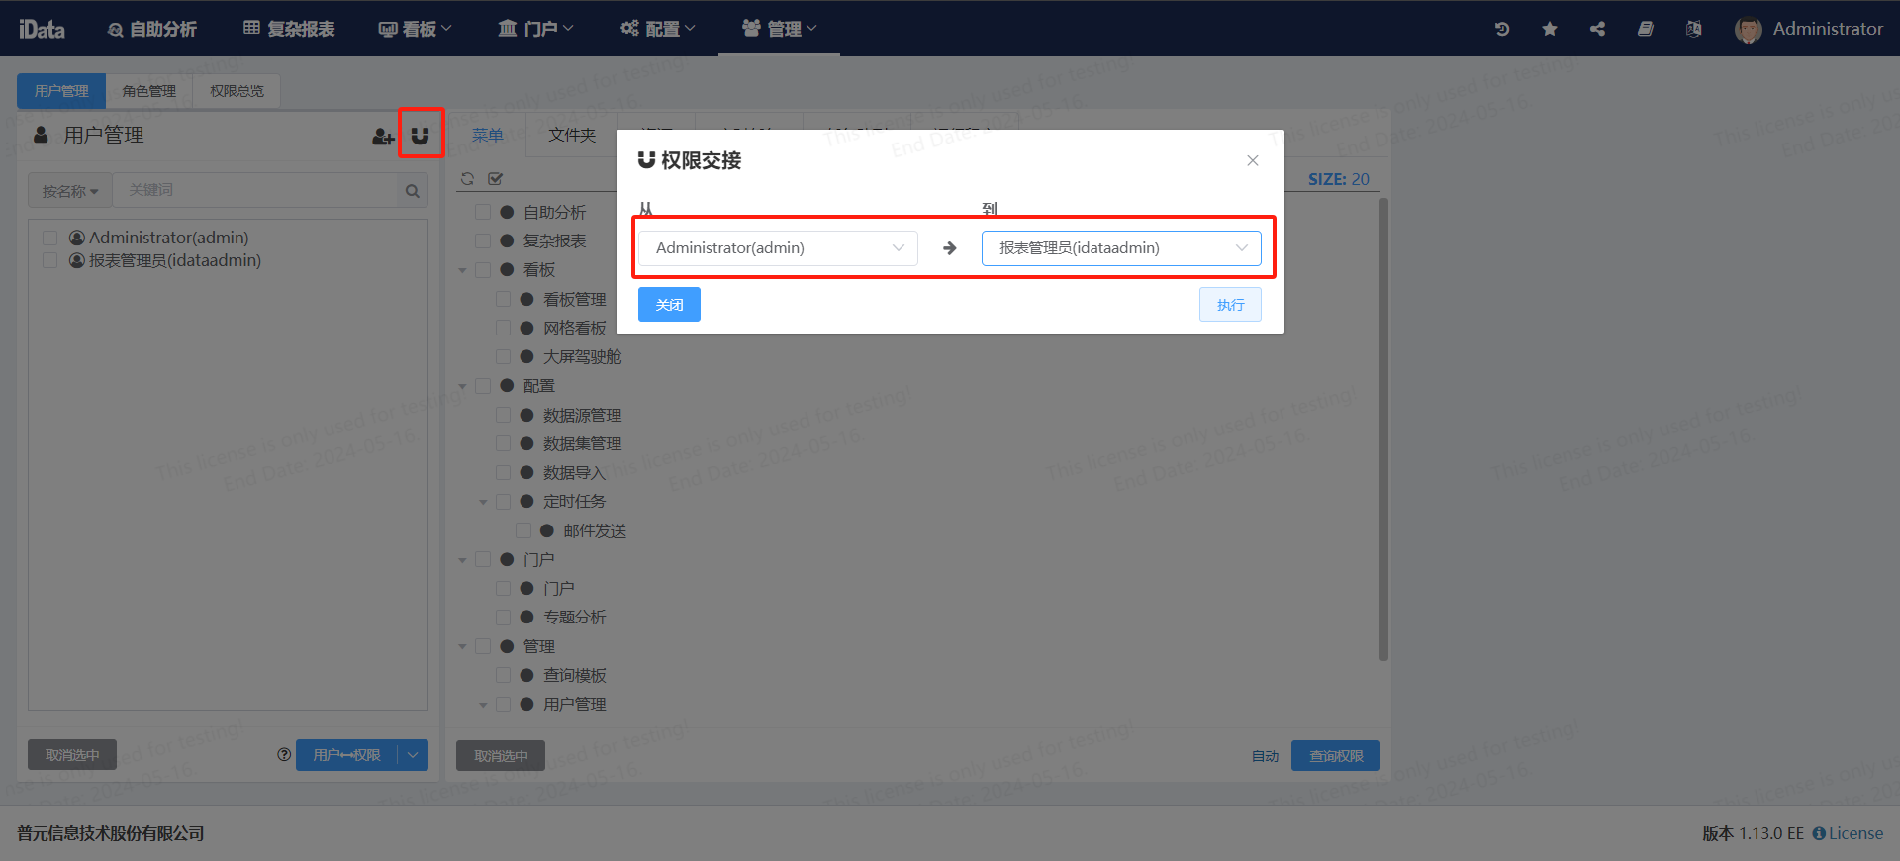This screenshot has height=861, width=1900.
Task: Switch to the 角色管理 tab
Action: (148, 91)
